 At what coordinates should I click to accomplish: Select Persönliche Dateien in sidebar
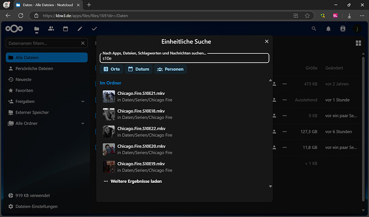pyautogui.click(x=34, y=69)
